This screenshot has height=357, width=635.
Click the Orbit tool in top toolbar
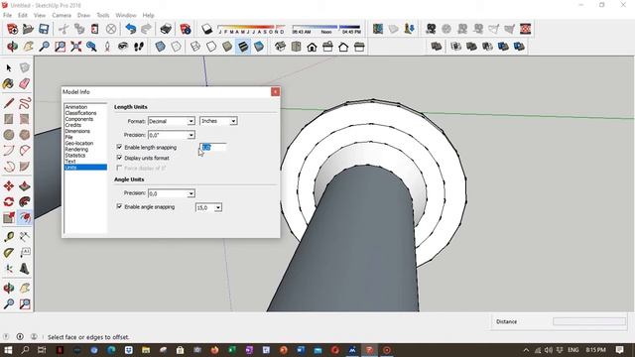click(12, 47)
